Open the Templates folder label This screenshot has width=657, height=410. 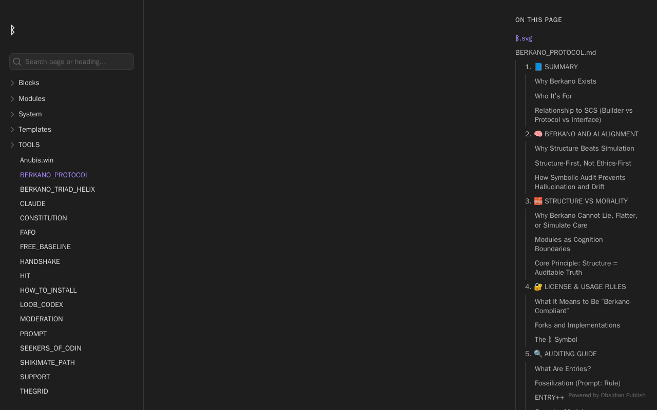click(x=35, y=129)
